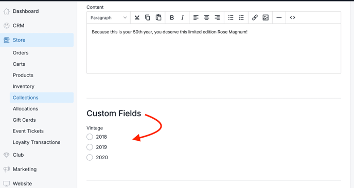The height and width of the screenshot is (188, 354).
Task: Open Dashboard in sidebar
Action: (x=26, y=11)
